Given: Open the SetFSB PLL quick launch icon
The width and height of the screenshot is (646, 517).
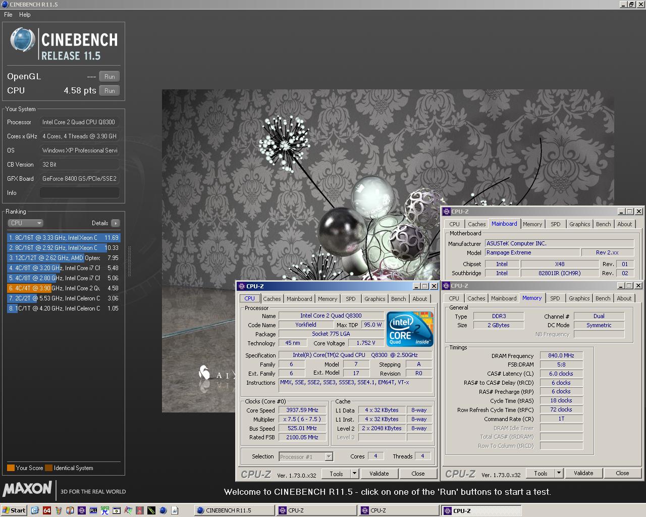Looking at the screenshot, I should [x=93, y=510].
